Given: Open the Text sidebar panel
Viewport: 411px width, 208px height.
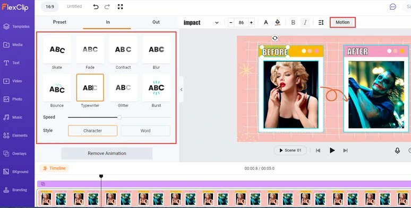Looking at the screenshot, I should (x=12, y=62).
